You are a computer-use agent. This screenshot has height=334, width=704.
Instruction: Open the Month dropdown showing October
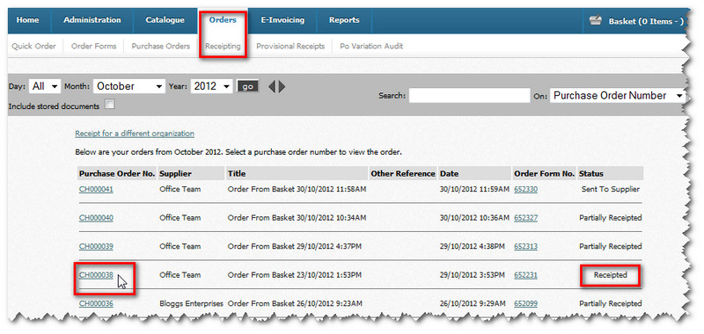coord(129,86)
